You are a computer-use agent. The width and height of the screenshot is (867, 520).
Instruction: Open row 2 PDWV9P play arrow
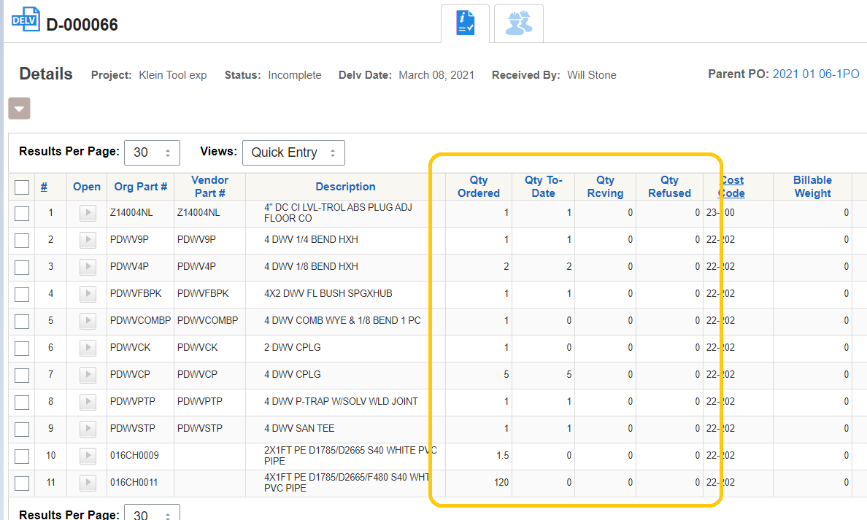pos(88,240)
